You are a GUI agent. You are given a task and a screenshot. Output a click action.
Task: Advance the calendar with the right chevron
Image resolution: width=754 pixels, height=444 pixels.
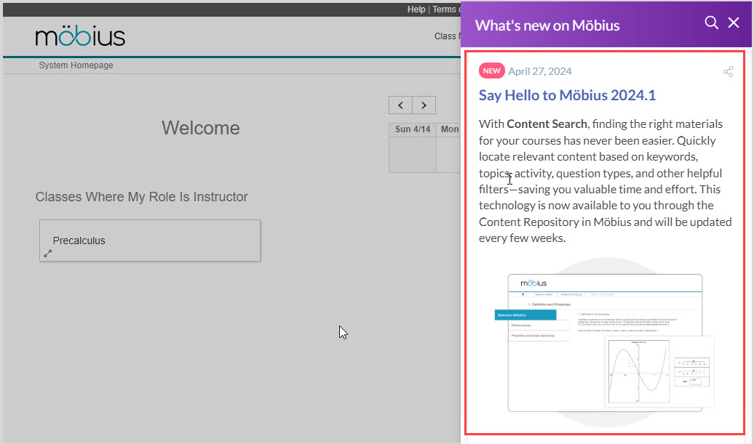424,105
